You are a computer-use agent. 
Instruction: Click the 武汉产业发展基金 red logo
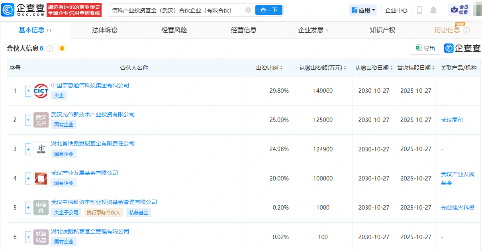41,178
